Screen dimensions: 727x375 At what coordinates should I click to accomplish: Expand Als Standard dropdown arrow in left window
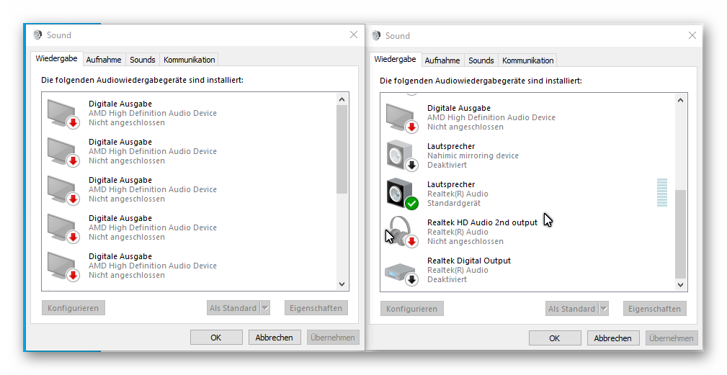(x=265, y=308)
